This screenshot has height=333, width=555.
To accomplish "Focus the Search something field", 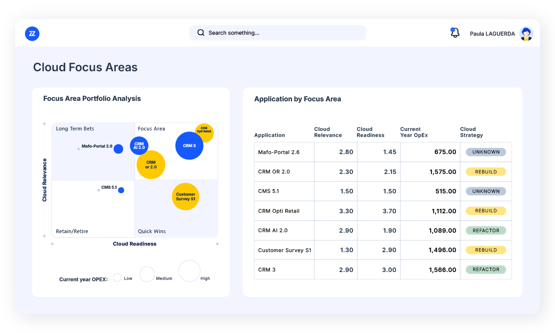I will (277, 33).
